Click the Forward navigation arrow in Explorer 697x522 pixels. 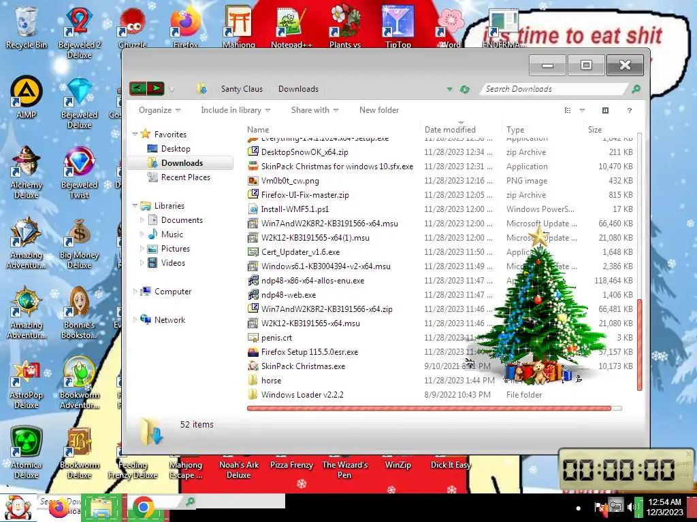pyautogui.click(x=156, y=88)
